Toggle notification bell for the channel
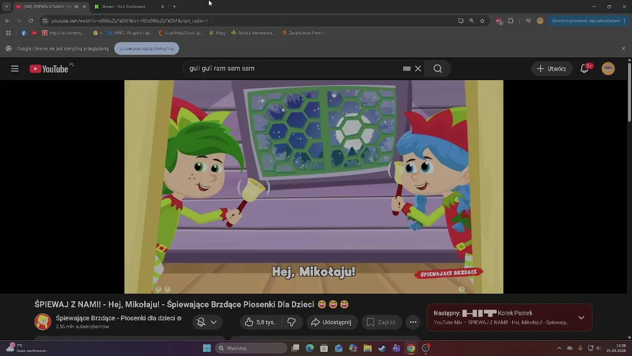 pyautogui.click(x=201, y=322)
